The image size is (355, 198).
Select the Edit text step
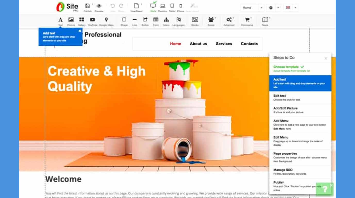[300, 98]
